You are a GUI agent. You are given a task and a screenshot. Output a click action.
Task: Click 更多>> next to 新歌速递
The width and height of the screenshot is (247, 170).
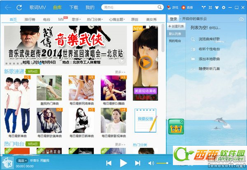120,72
